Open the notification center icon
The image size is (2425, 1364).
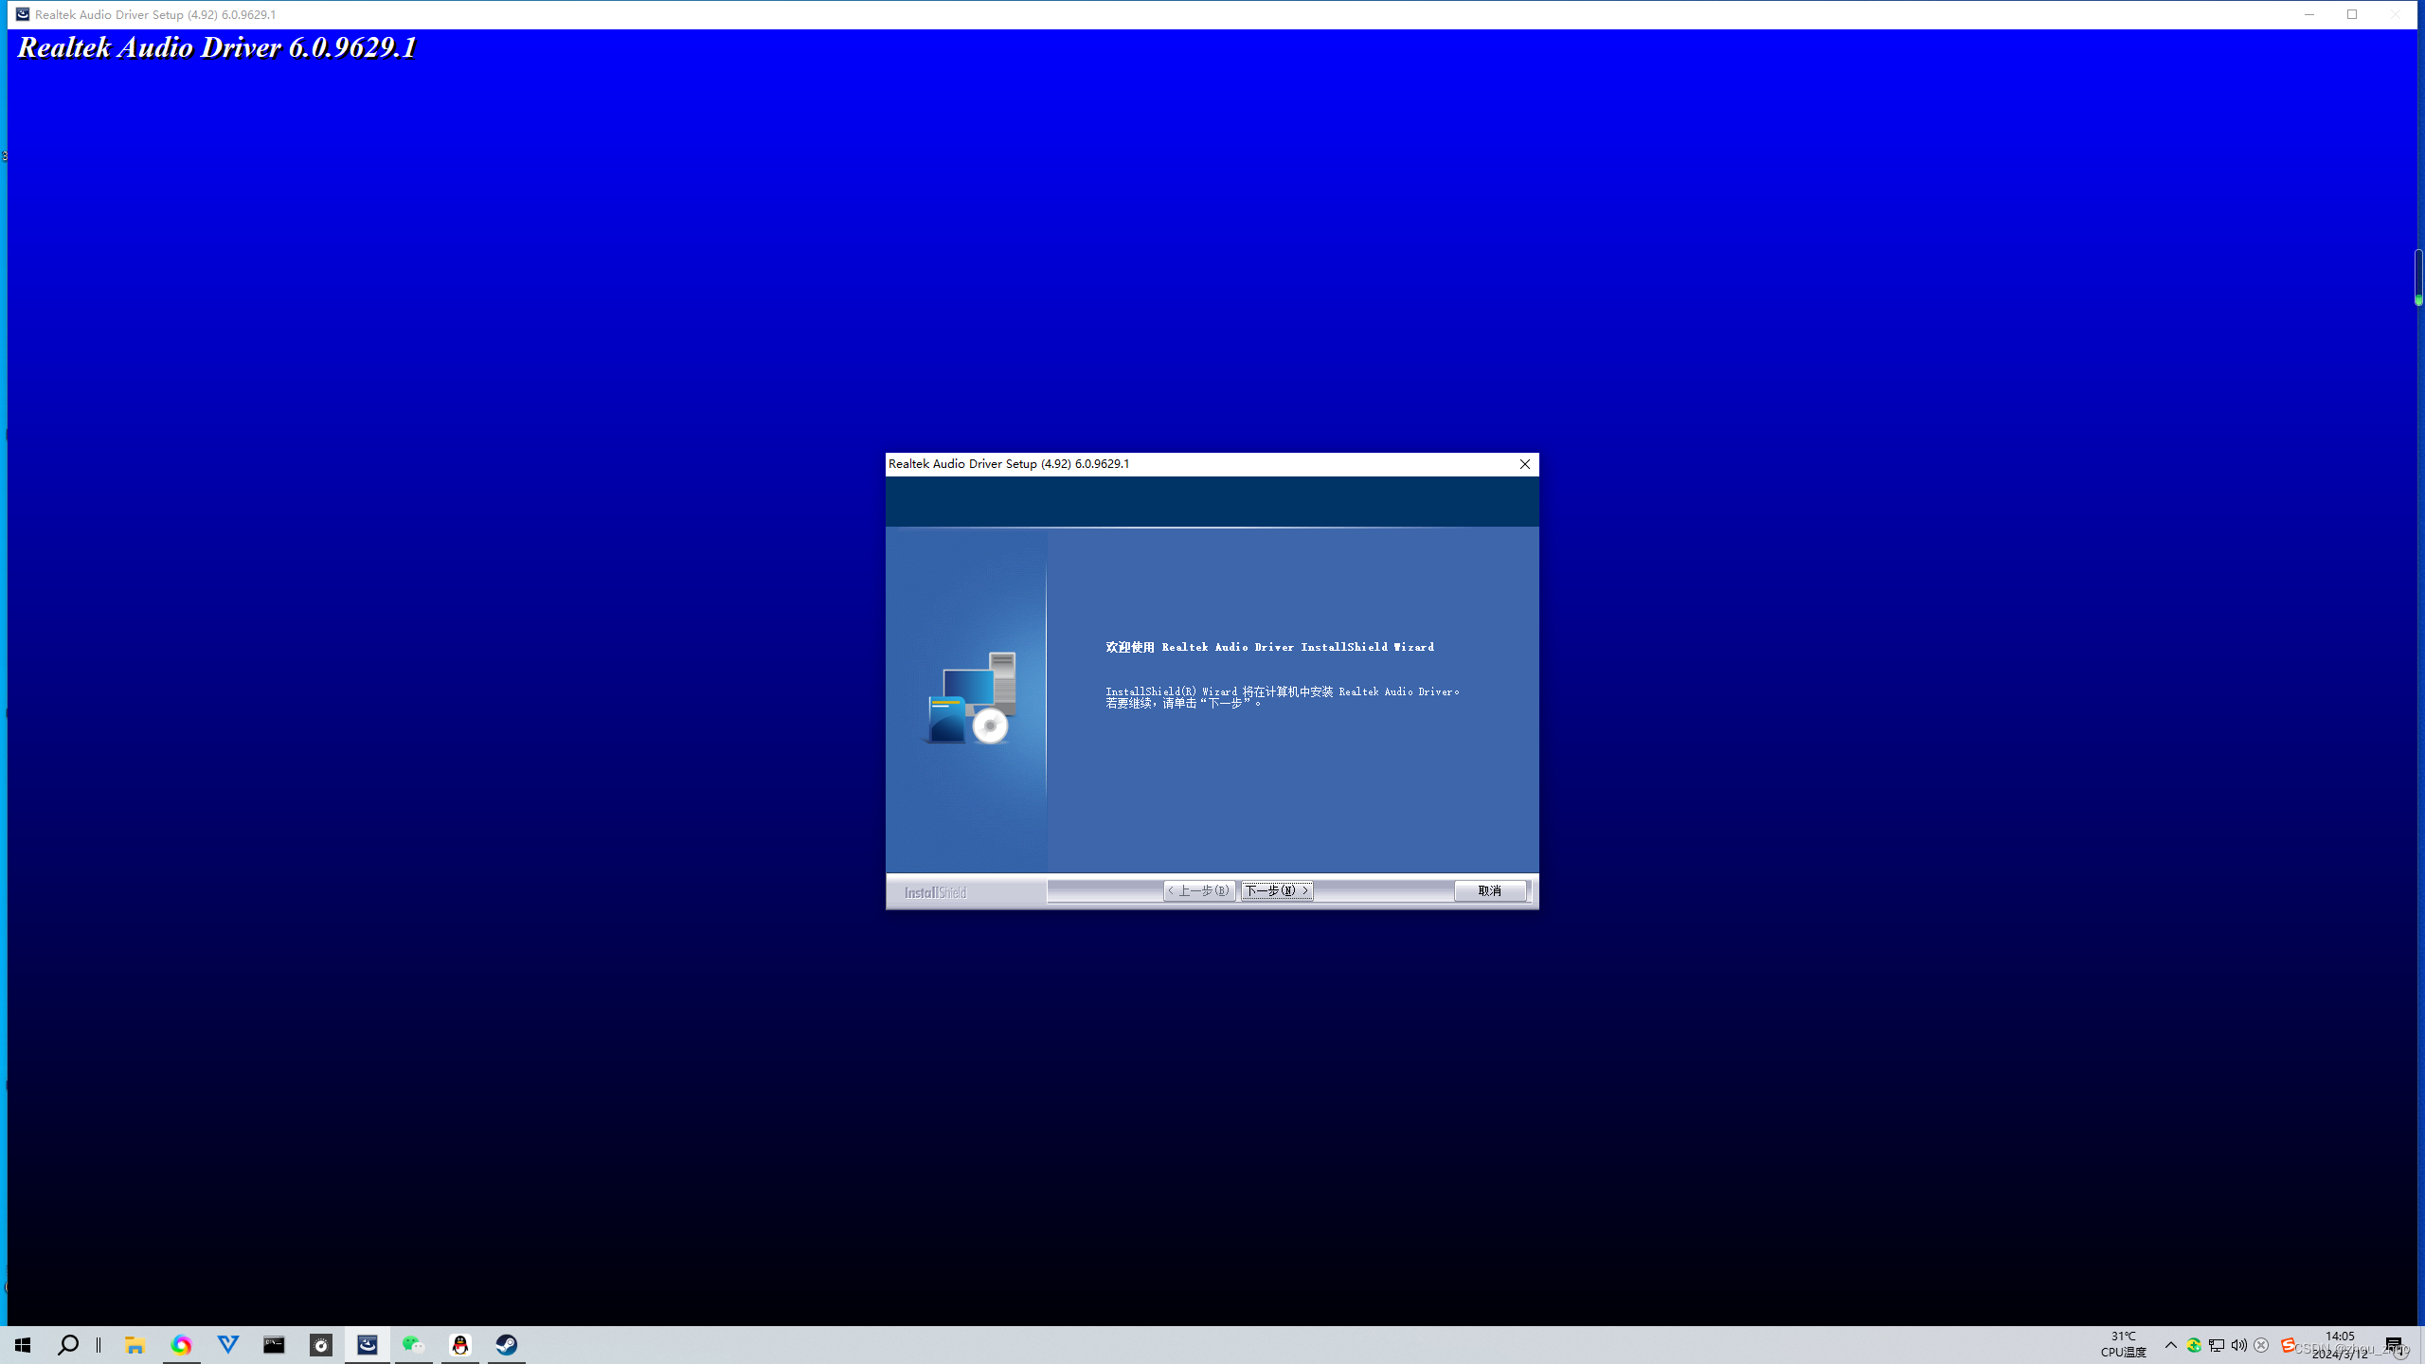(x=2395, y=1345)
